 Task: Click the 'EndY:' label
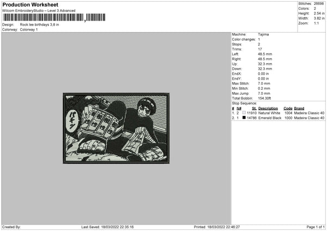(x=237, y=79)
